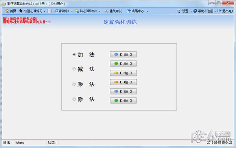Click the 帮助&注册 book icon
The width and height of the screenshot is (236, 148).
point(195,11)
